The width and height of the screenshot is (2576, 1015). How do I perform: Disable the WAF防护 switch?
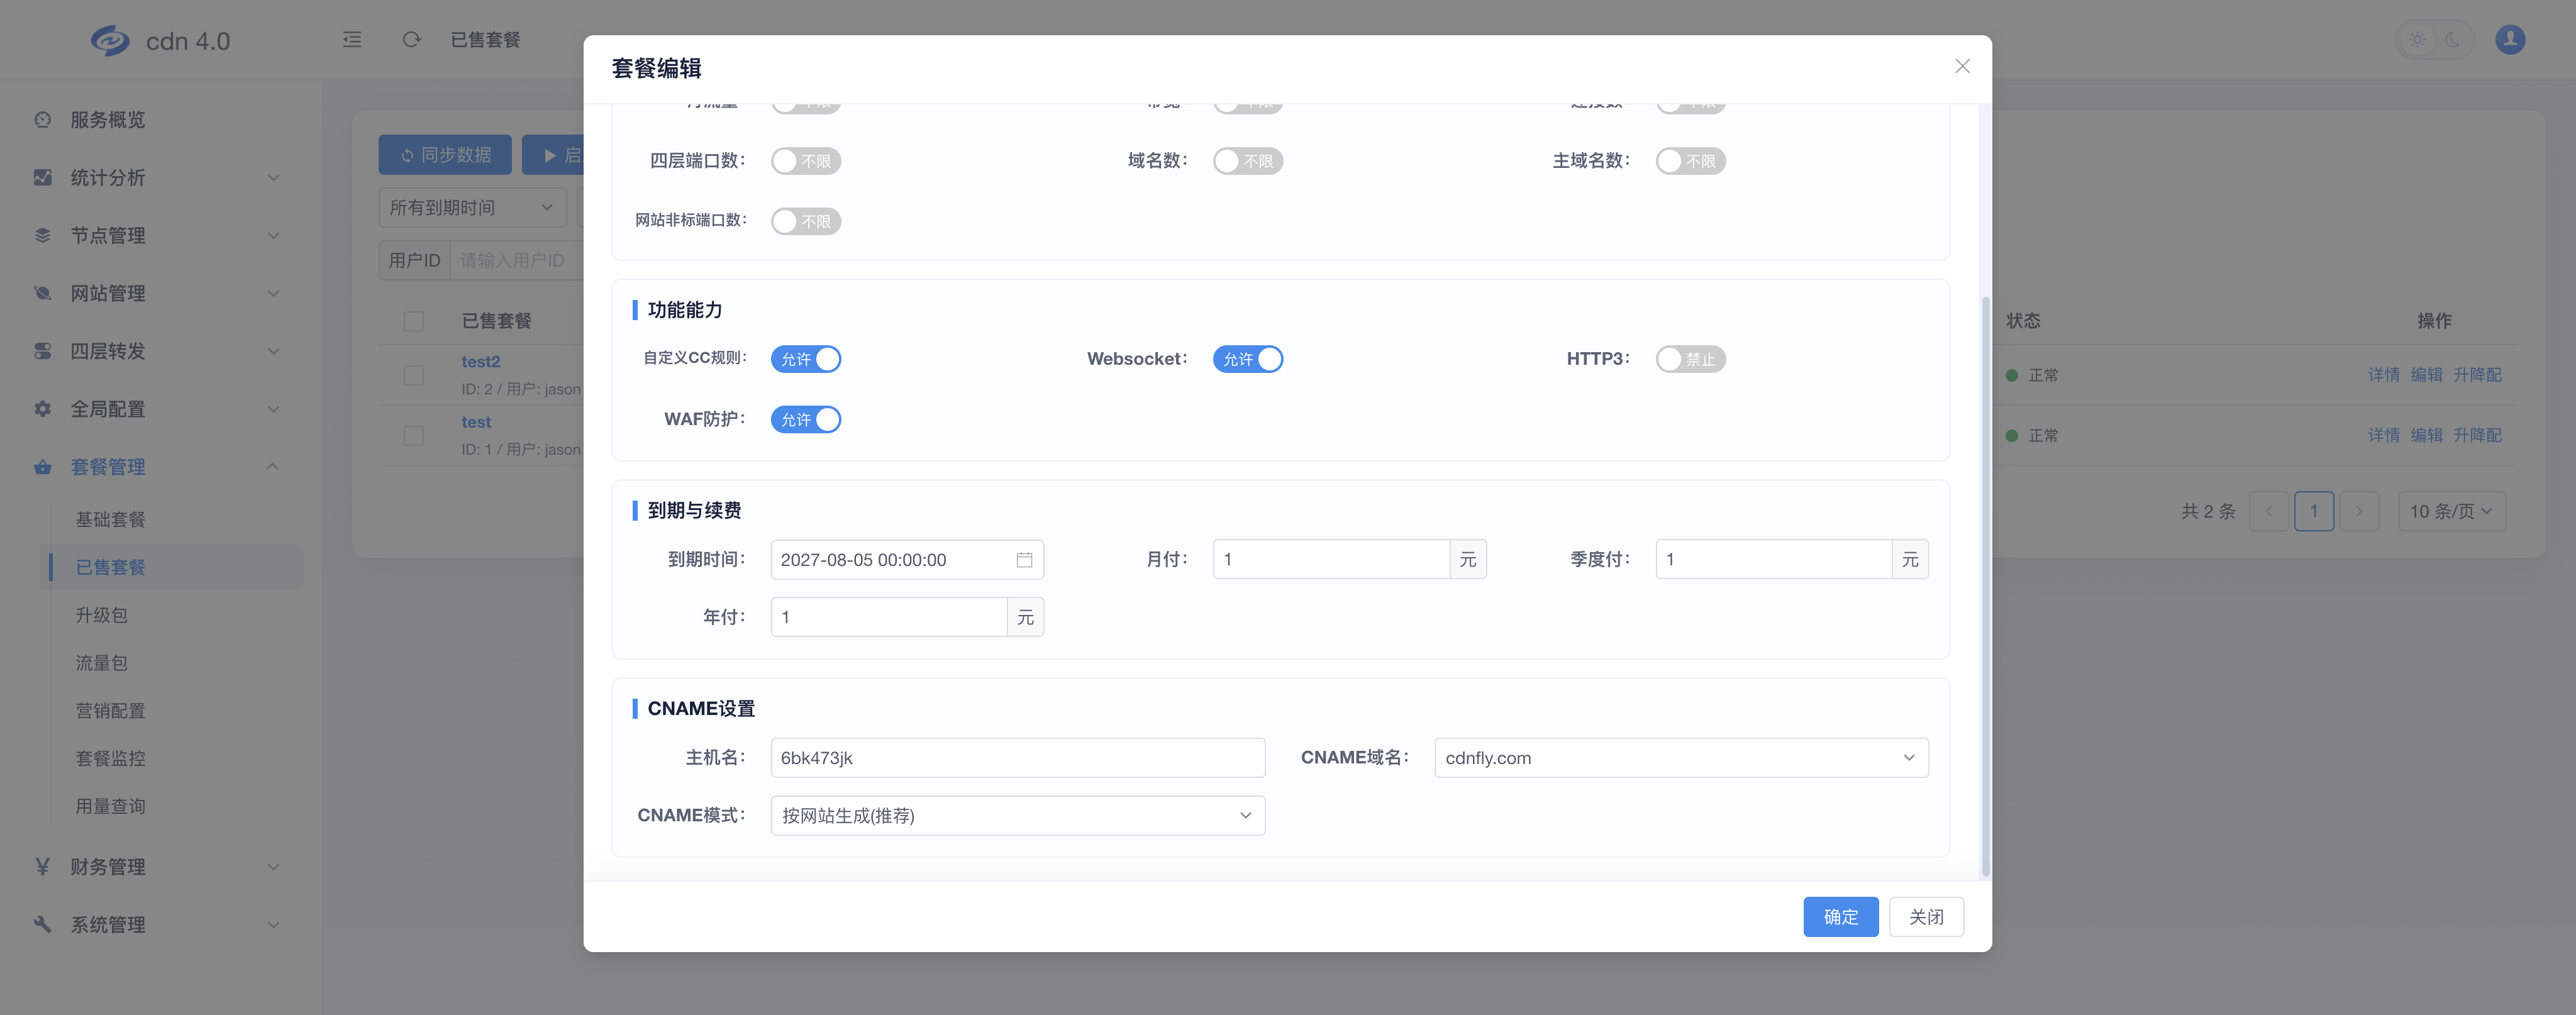(806, 420)
